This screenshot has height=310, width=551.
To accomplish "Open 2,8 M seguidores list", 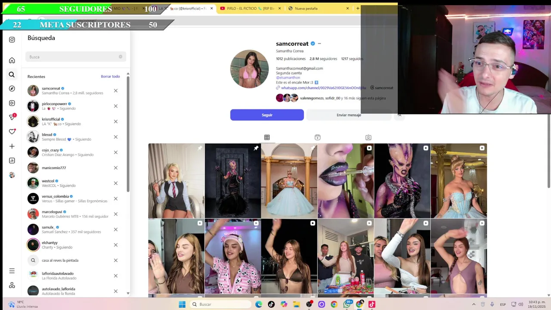I will (x=323, y=59).
